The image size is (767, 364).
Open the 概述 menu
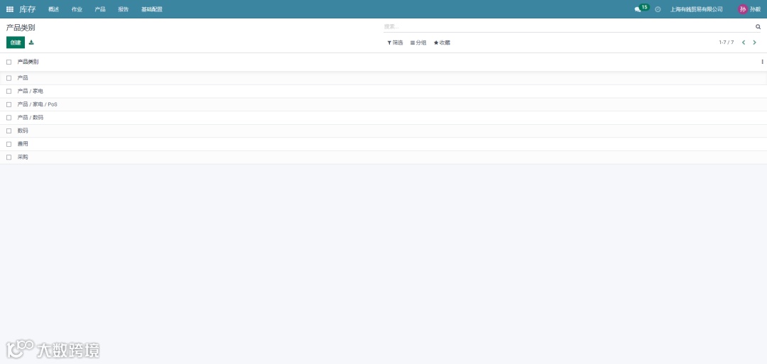pyautogui.click(x=54, y=9)
